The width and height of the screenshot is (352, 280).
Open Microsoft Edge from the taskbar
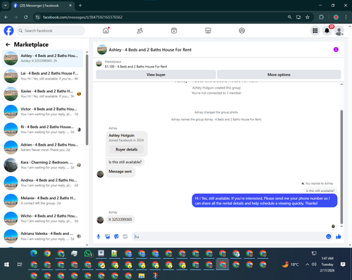pos(34,253)
